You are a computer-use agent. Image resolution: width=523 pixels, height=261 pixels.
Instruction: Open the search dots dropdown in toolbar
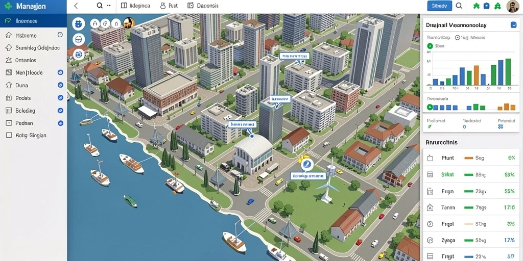pyautogui.click(x=109, y=6)
